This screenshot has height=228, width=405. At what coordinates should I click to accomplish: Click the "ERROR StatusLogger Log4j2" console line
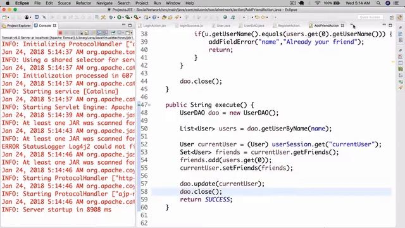click(x=68, y=146)
